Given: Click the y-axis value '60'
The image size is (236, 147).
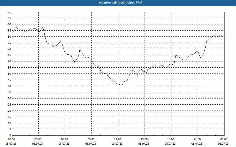Looking at the screenshot, I should (x=9, y=61).
